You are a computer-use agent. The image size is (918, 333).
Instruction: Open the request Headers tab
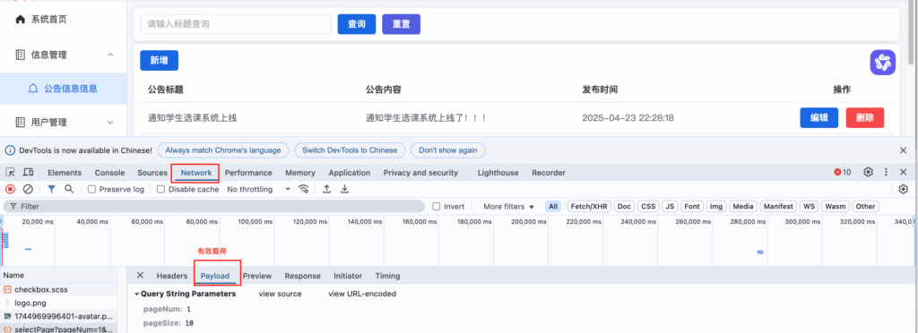click(x=171, y=276)
